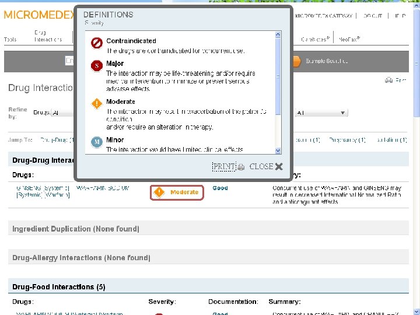Open the CareNotes tab
420x315 pixels.
[315, 40]
